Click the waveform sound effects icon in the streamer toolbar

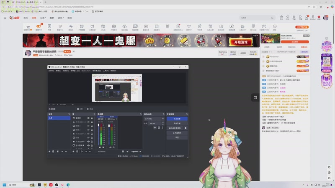coord(71,26)
